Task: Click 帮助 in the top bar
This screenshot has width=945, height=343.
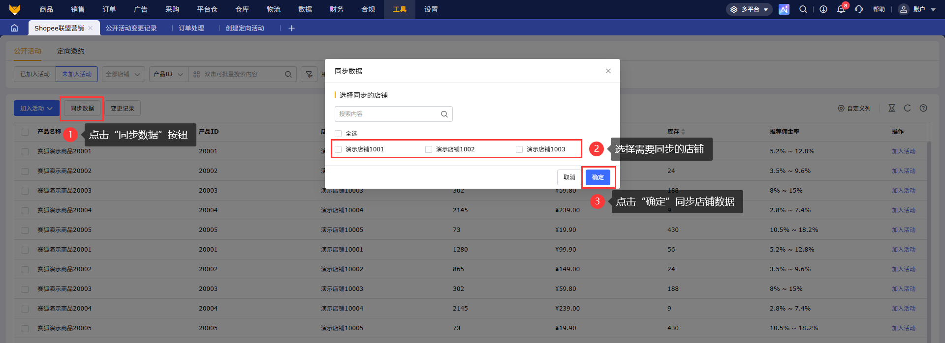Action: pyautogui.click(x=879, y=9)
